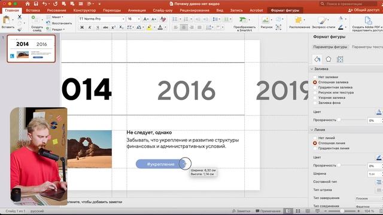Image resolution: width=383 pixels, height=215 pixels.
Task: Click Общий доступ share button
Action: (x=364, y=10)
